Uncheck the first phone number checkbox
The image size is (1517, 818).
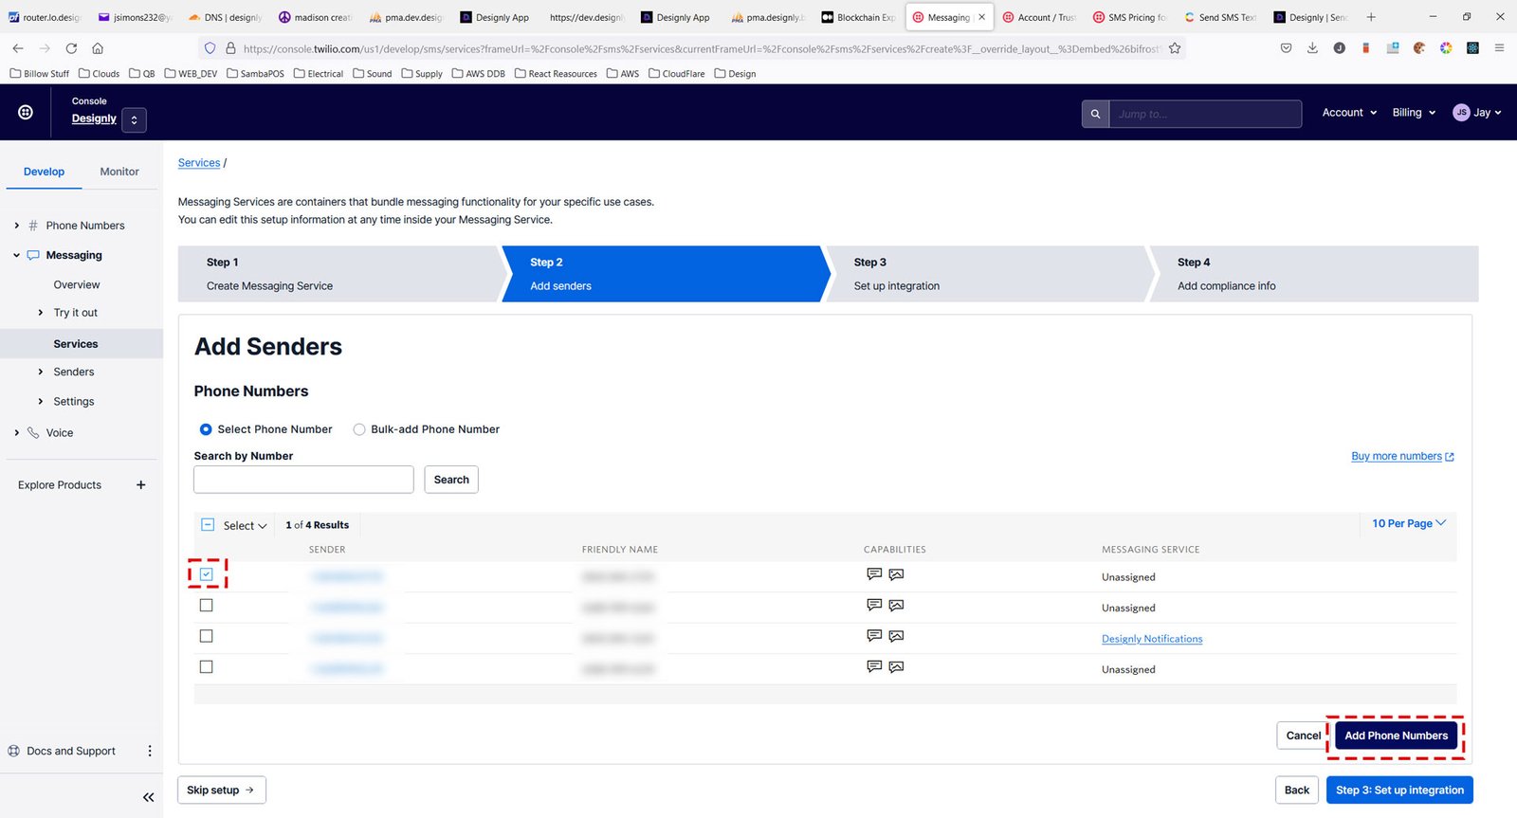pyautogui.click(x=207, y=574)
